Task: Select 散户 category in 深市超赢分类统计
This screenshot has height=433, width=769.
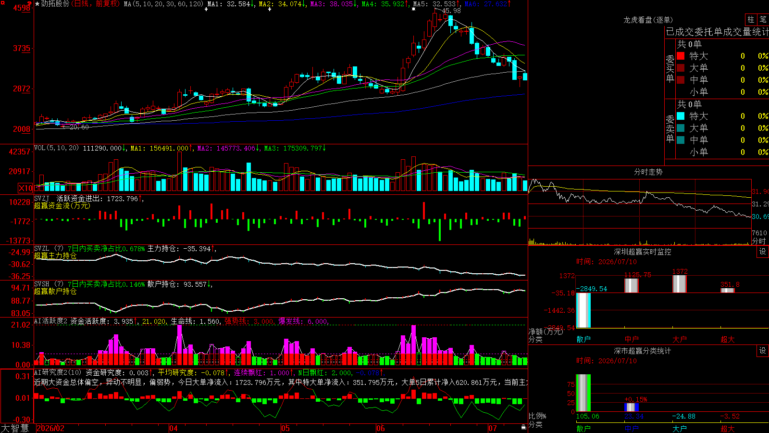Action: [x=583, y=428]
